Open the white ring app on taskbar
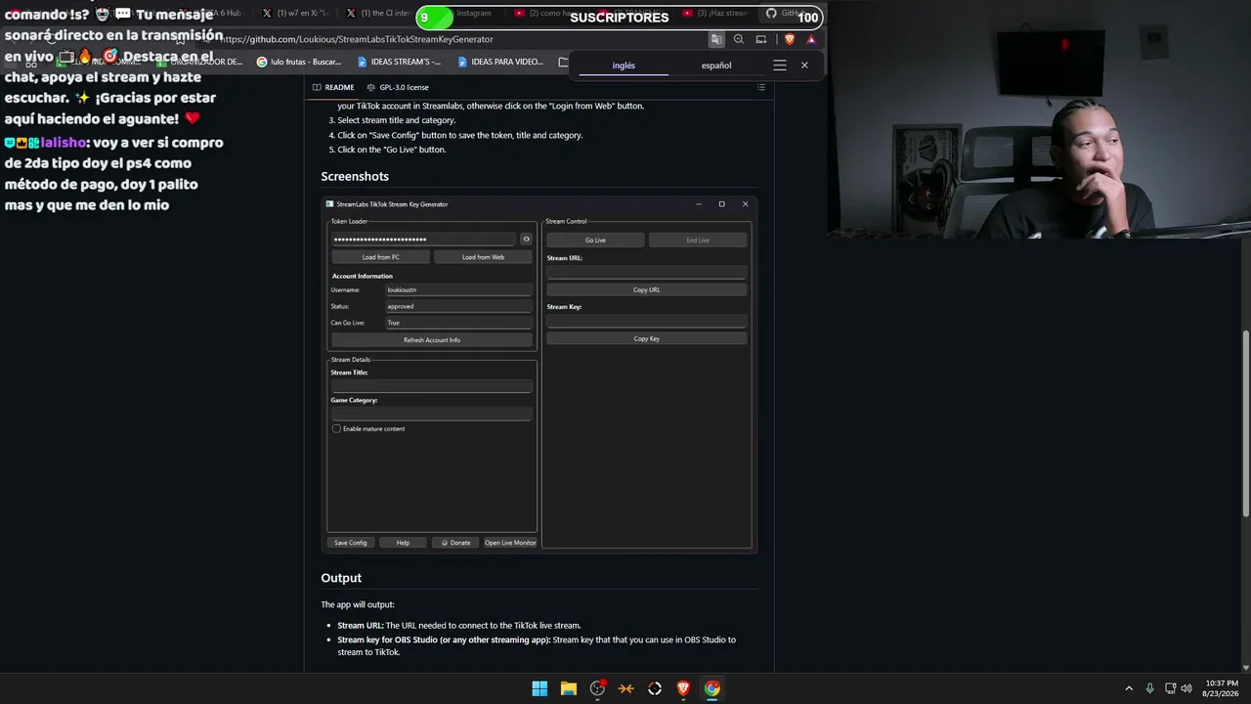1251x704 pixels. coord(655,688)
